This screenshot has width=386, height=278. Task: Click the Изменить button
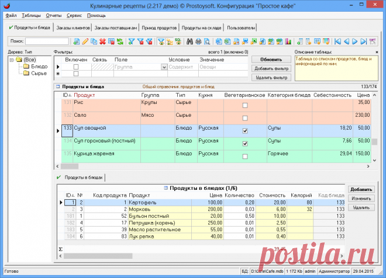point(361,199)
